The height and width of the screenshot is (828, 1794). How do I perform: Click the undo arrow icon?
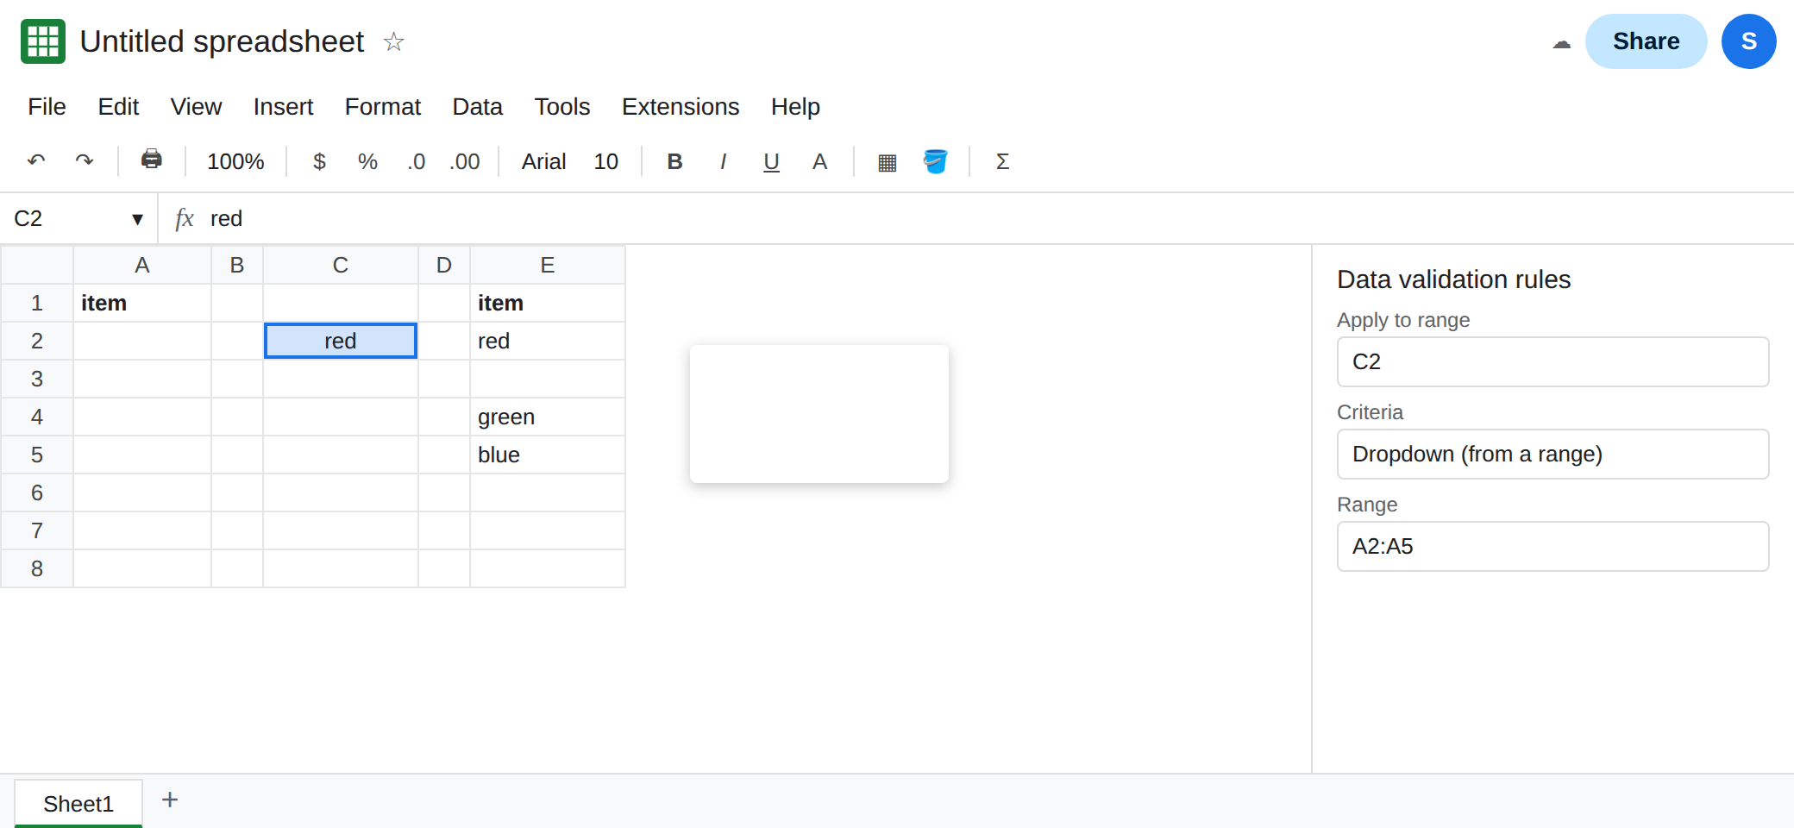36,160
